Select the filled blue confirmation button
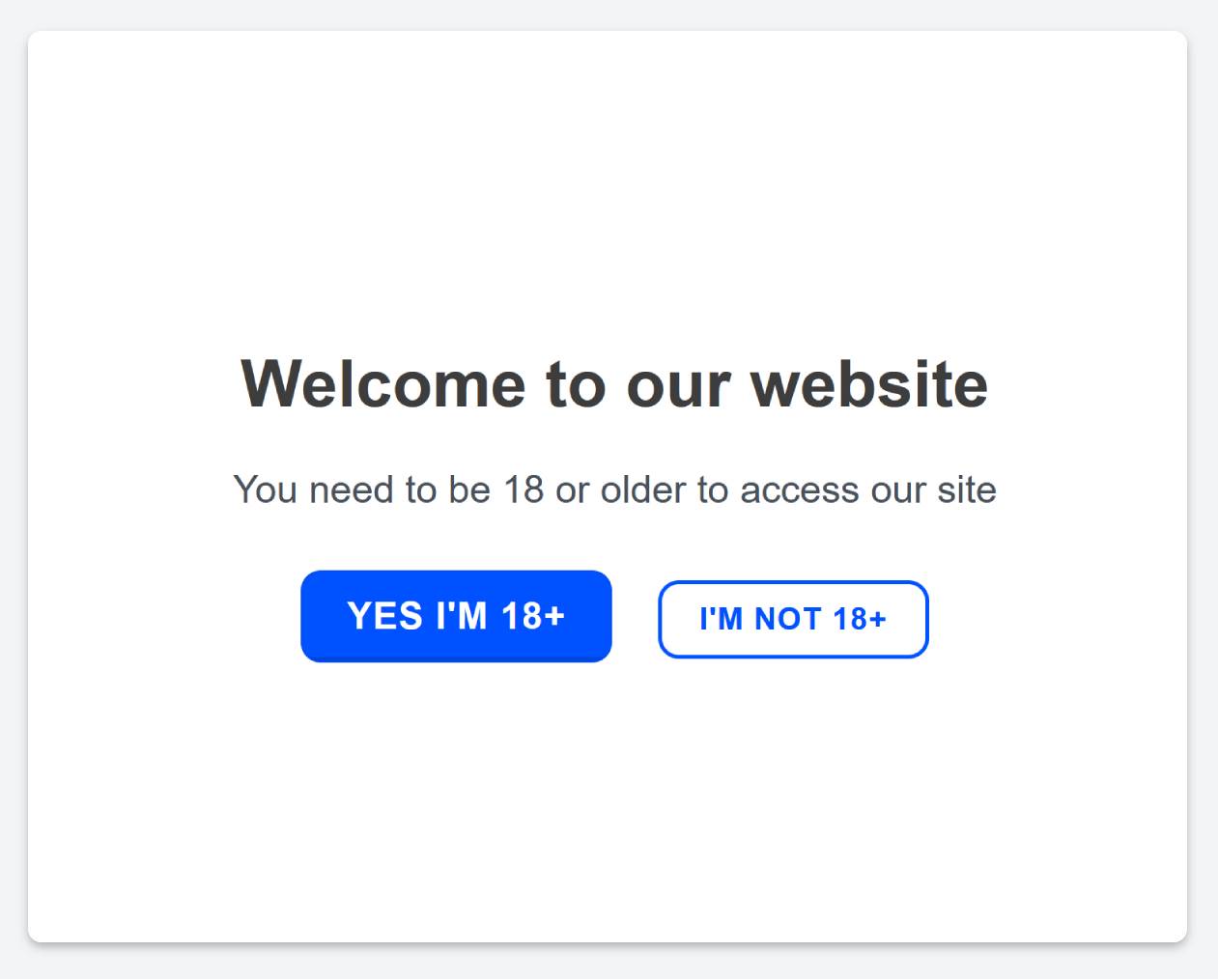 [x=456, y=616]
